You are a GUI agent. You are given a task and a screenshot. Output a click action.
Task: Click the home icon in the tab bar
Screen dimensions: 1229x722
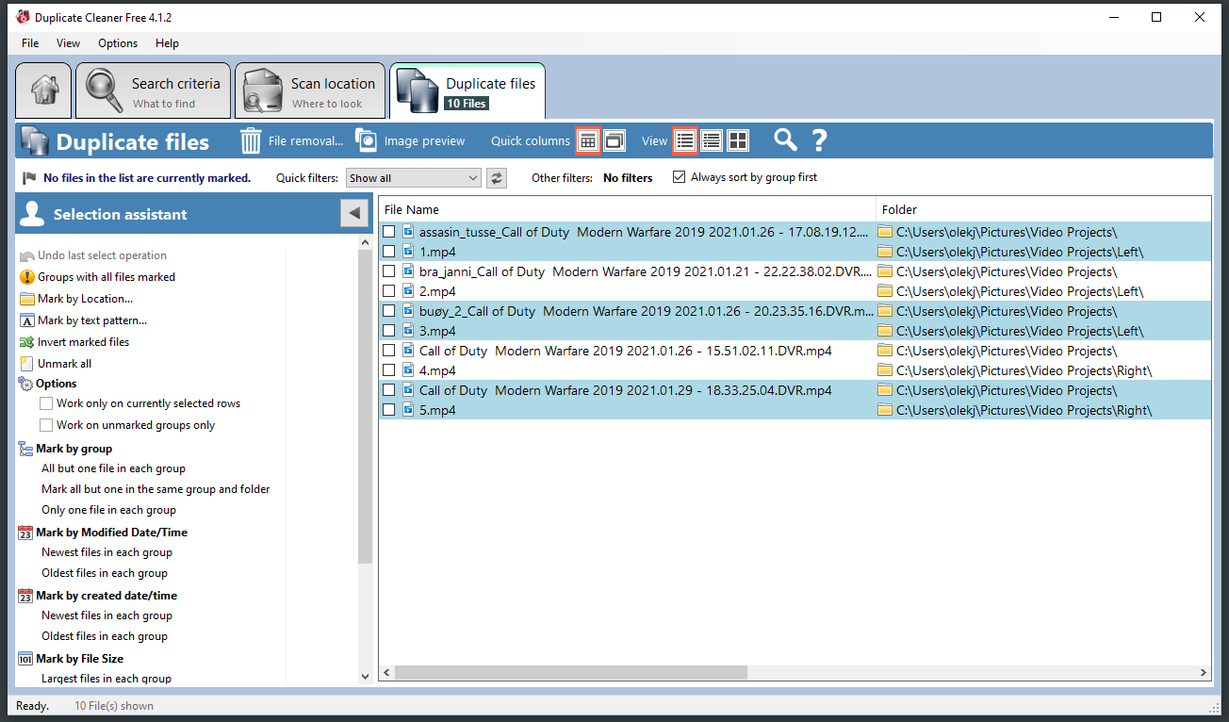[42, 90]
